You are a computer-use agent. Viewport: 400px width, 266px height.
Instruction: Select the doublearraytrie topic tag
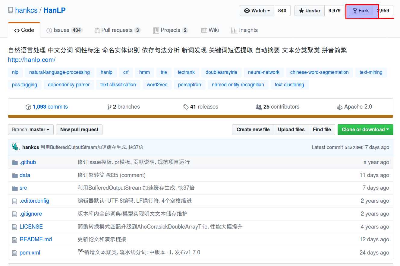tap(221, 72)
